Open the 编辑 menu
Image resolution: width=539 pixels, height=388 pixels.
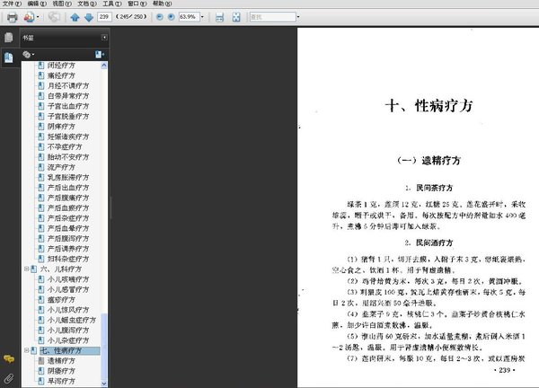pyautogui.click(x=37, y=4)
